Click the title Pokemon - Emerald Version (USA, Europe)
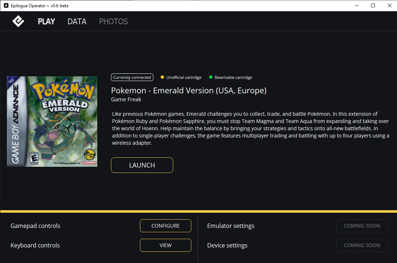Viewport: 397px width, 263px height. point(189,90)
